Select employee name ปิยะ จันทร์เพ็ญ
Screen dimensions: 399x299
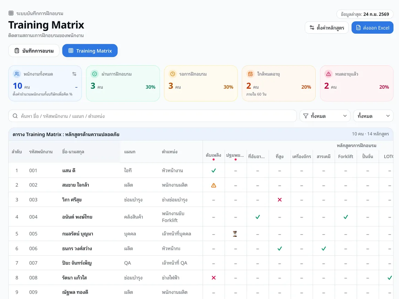pyautogui.click(x=77, y=263)
